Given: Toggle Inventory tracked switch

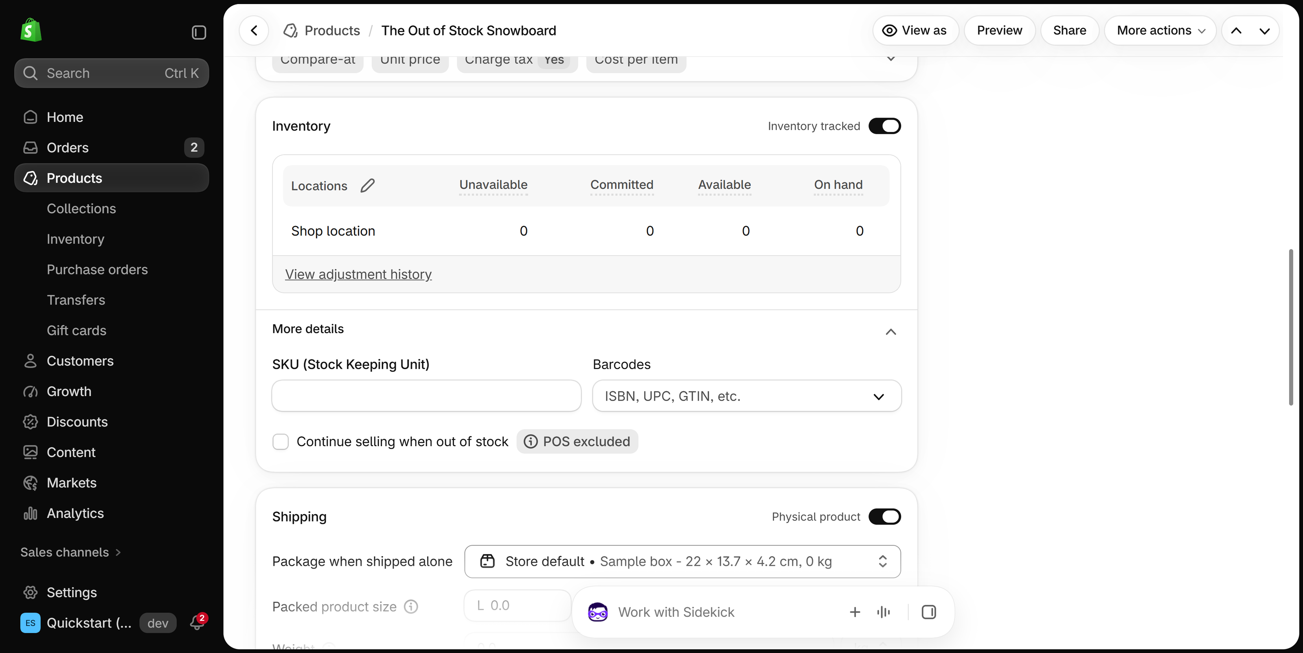Looking at the screenshot, I should tap(885, 126).
